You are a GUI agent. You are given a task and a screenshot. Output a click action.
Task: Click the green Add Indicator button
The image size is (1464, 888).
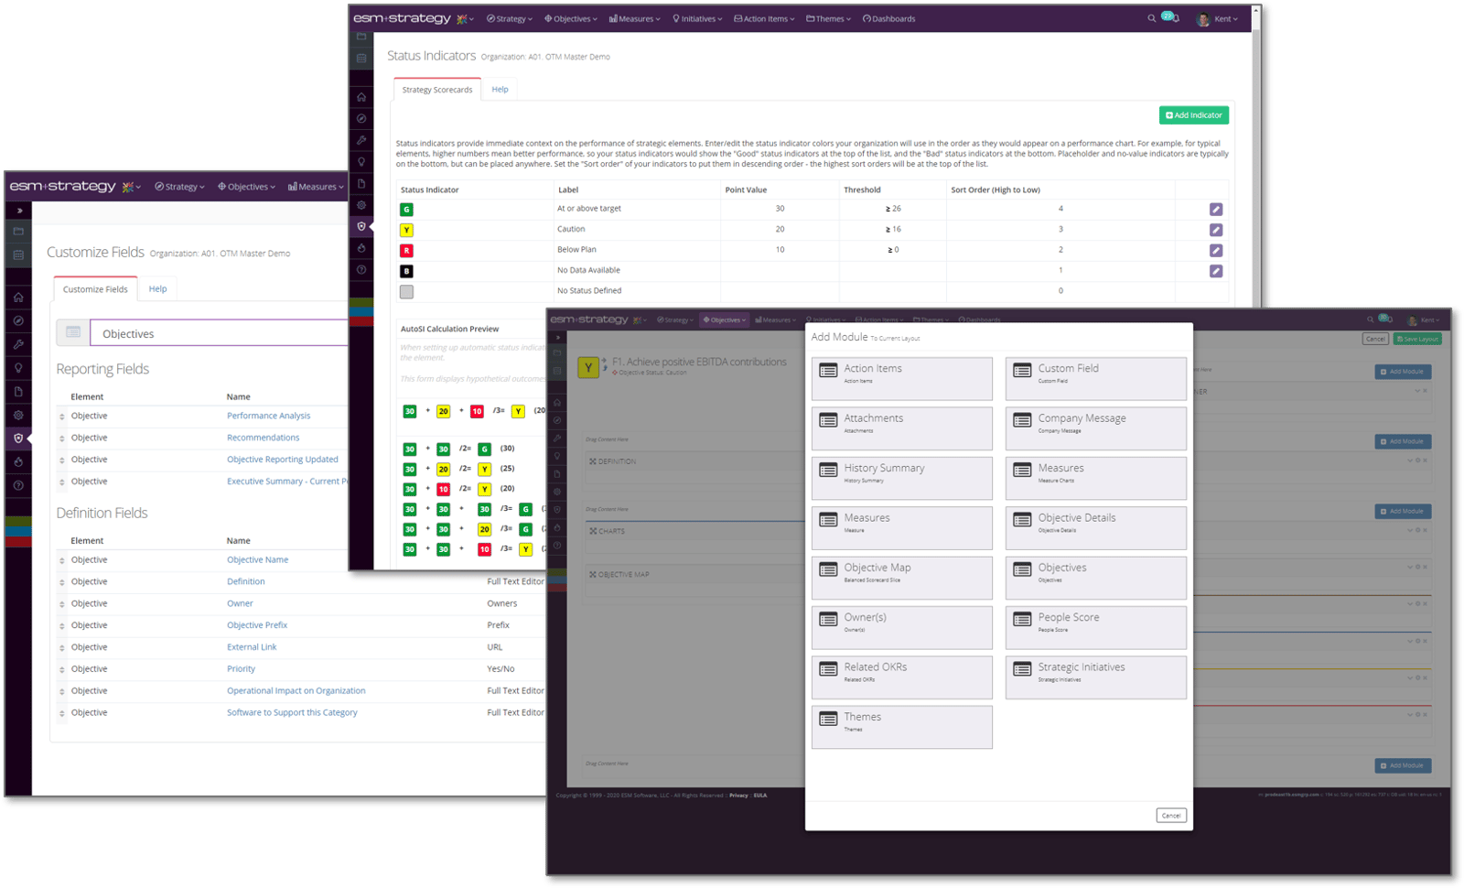(x=1193, y=115)
